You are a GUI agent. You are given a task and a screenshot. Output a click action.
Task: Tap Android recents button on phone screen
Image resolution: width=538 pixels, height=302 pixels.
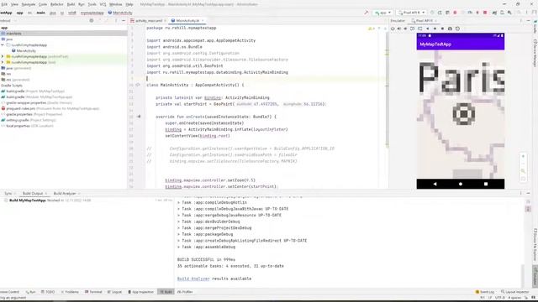(486, 184)
